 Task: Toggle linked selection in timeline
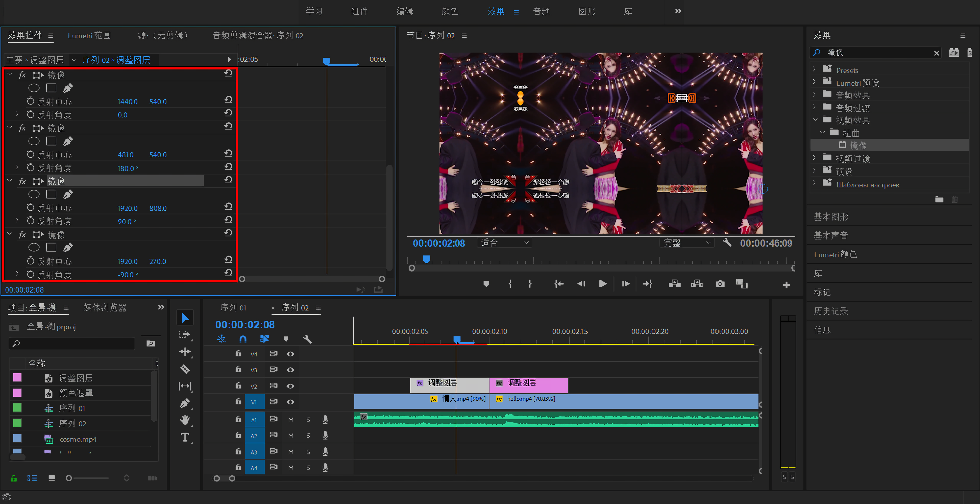[264, 339]
